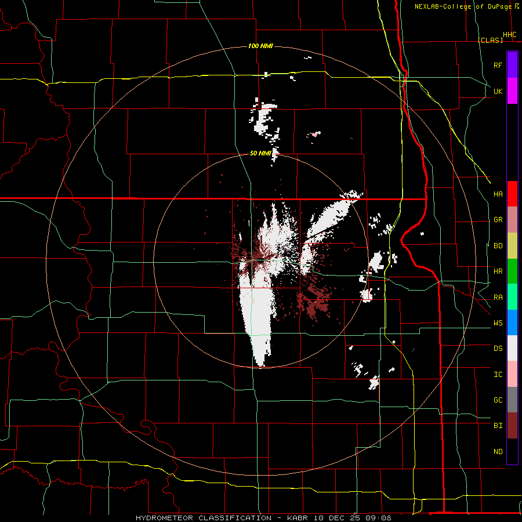
Task: Click the HYDROMETEOR CLASSIFICATION title text
Action: coord(204,518)
